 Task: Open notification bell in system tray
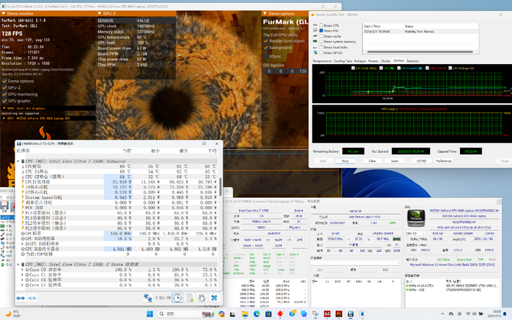pyautogui.click(x=504, y=314)
